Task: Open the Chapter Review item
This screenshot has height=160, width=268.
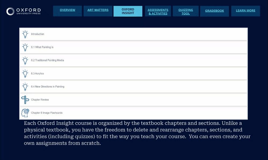Action: 40,100
